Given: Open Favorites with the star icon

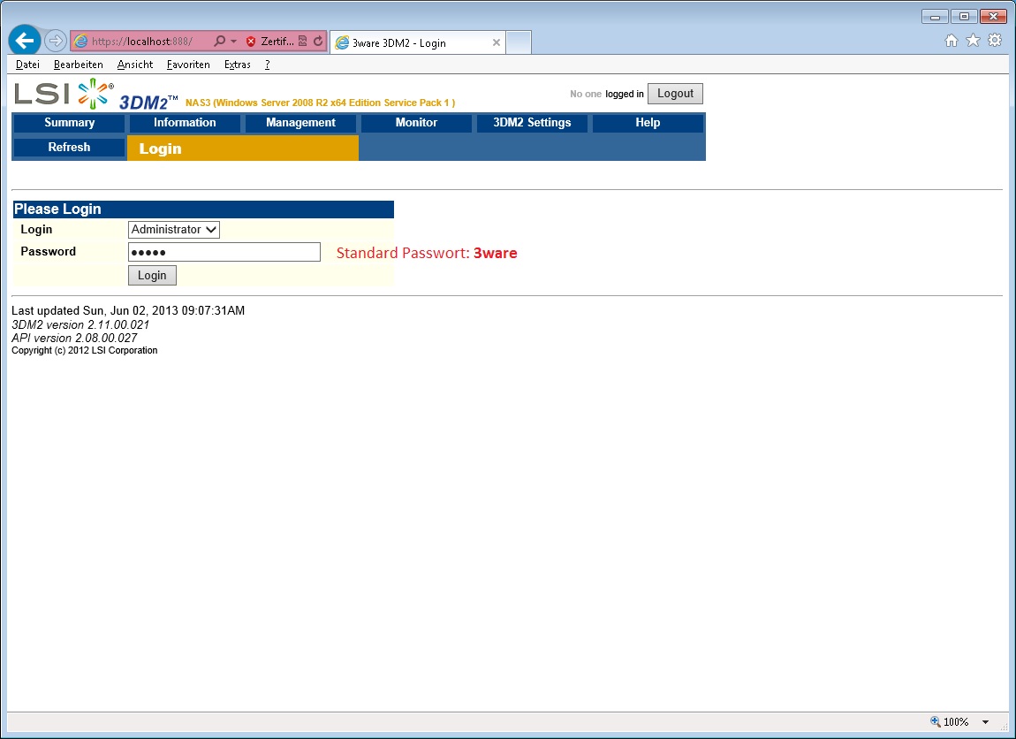Looking at the screenshot, I should coord(974,41).
